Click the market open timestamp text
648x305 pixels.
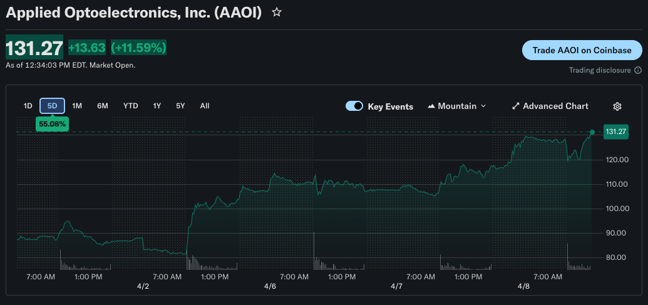[71, 65]
